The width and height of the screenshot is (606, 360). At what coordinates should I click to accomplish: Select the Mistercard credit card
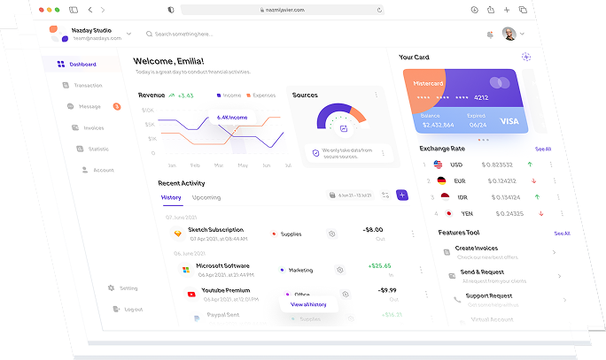click(465, 101)
